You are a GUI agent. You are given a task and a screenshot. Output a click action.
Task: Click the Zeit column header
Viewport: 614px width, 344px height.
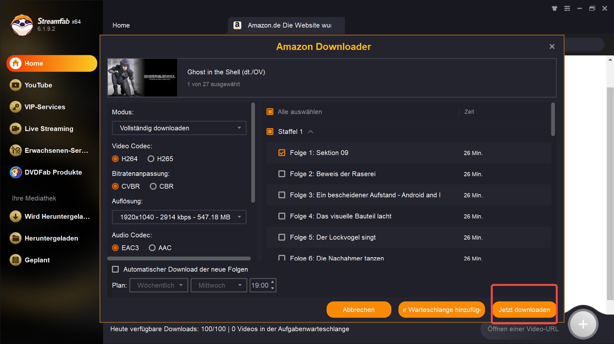(469, 112)
